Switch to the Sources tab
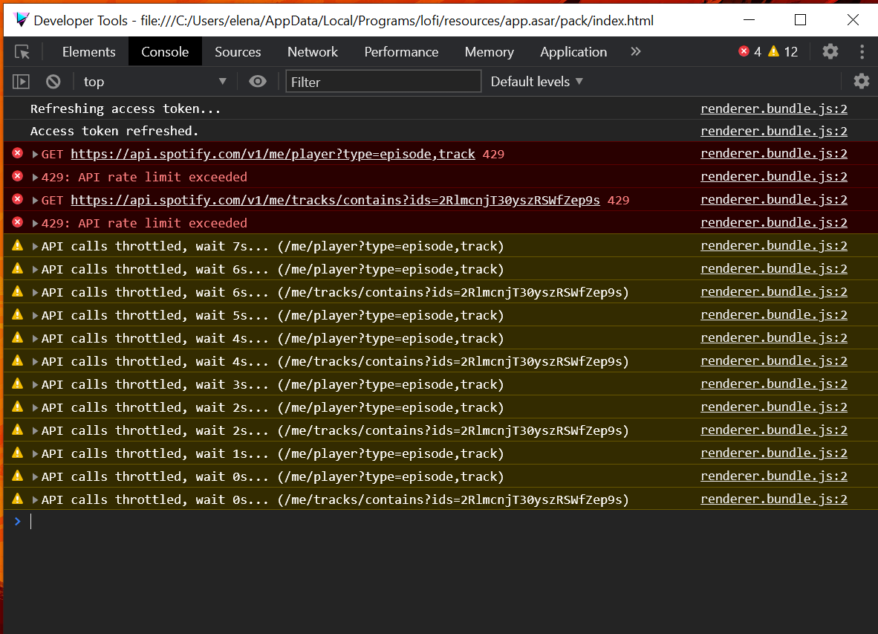This screenshot has height=634, width=878. click(238, 52)
